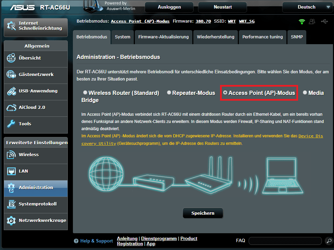Click the AiCloud 2.0 cloud icon
Viewport: 334px width, 250px height.
pos(11,108)
